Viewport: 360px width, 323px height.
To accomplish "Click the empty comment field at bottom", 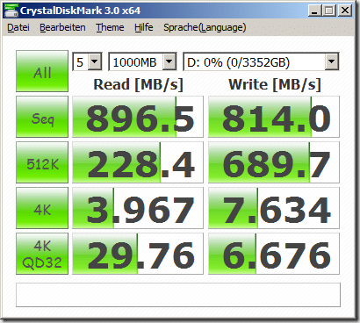I will 178,295.
